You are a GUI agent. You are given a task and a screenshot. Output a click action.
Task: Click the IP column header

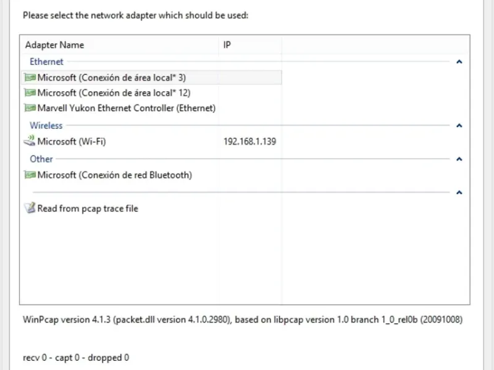coord(250,45)
